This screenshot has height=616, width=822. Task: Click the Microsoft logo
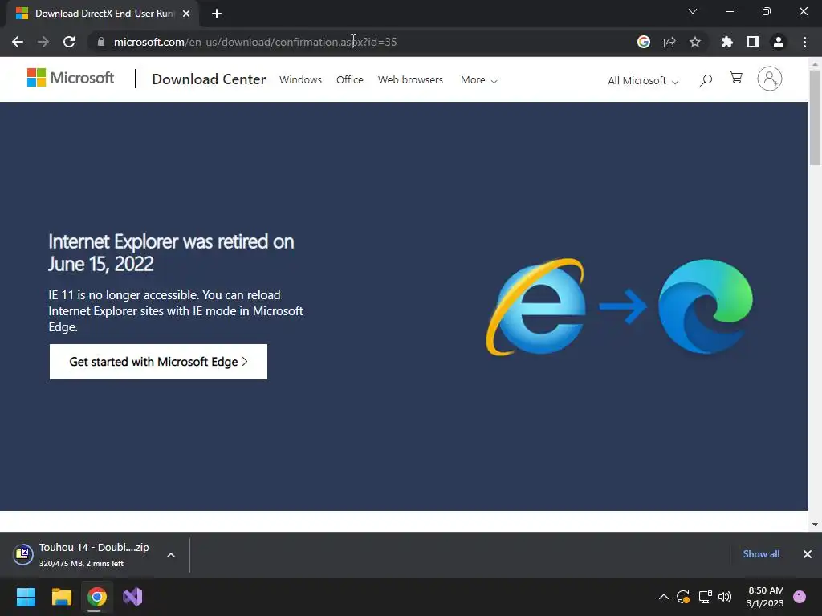(x=71, y=78)
